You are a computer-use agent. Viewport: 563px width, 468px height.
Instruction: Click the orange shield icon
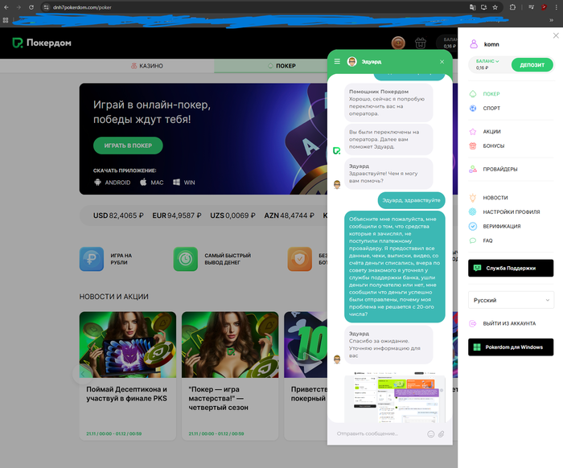pos(299,259)
